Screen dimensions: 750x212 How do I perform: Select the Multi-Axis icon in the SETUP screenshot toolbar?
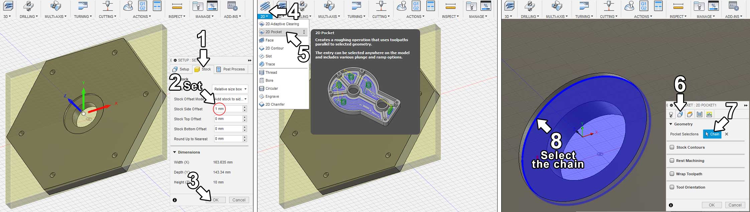(x=56, y=6)
